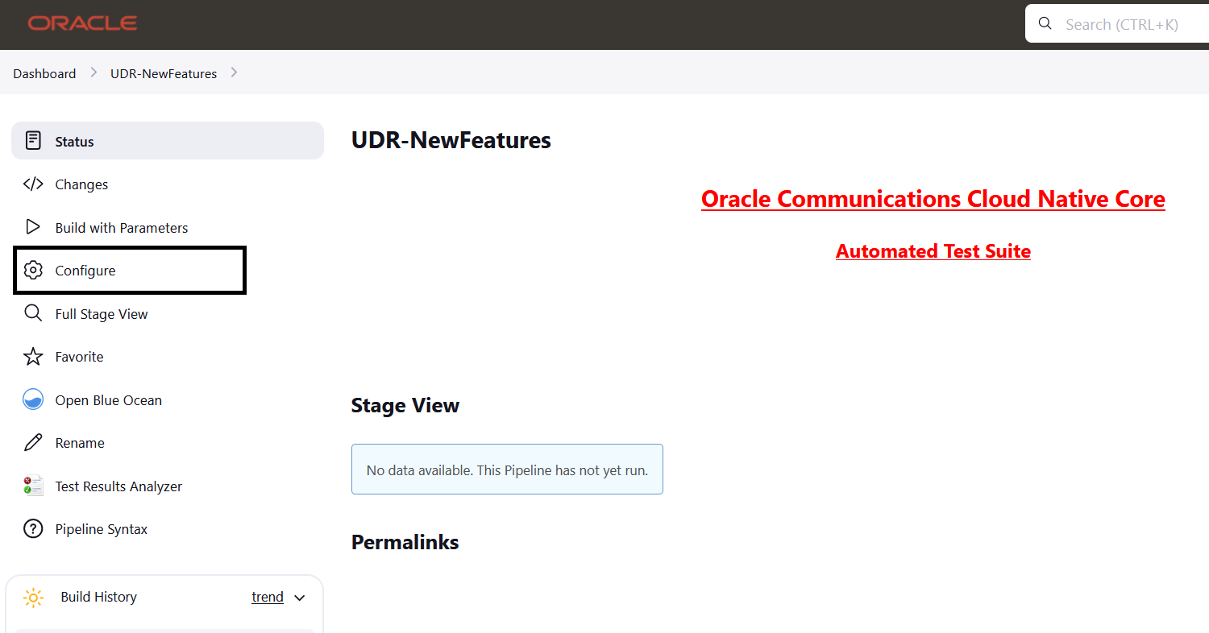This screenshot has height=633, width=1209.
Task: Click the Open Blue Ocean icon
Action: [x=32, y=399]
